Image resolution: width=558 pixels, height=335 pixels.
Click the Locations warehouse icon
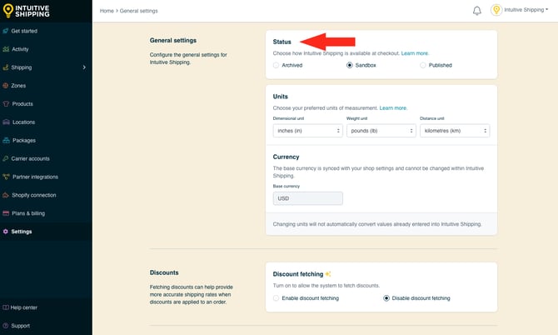pos(6,122)
